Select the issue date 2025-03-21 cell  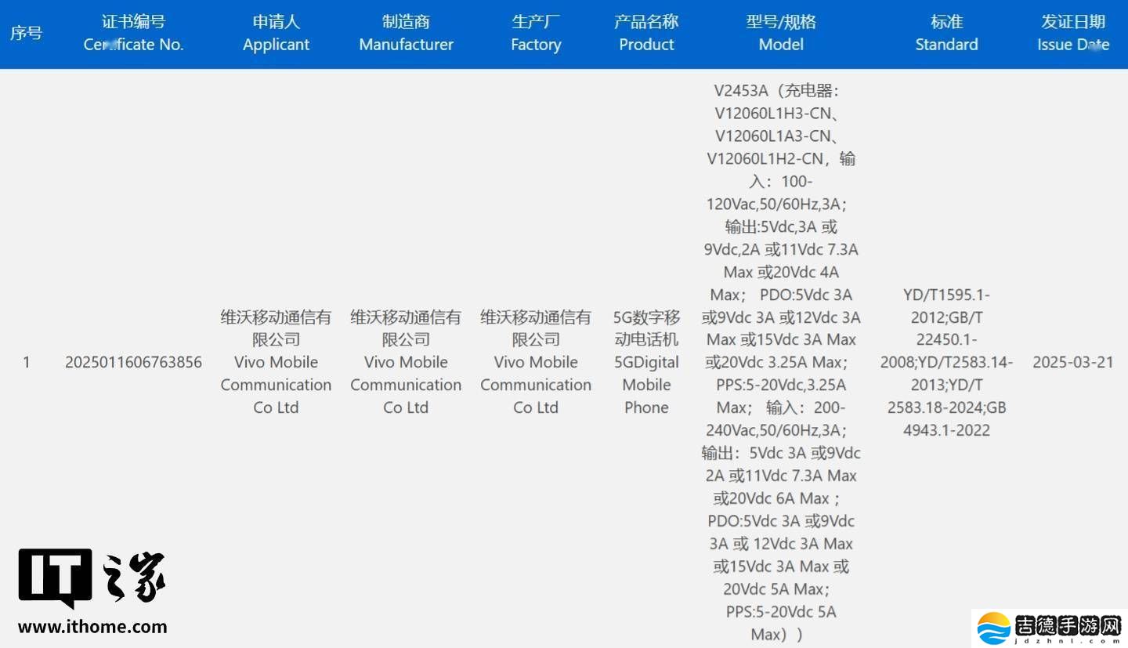pos(1072,362)
